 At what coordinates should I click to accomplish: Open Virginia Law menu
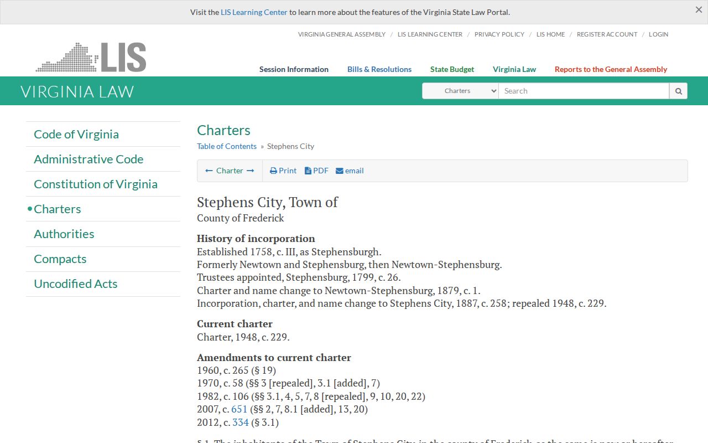pos(514,69)
